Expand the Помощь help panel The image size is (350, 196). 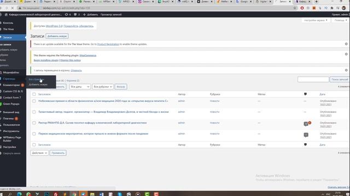341,20
